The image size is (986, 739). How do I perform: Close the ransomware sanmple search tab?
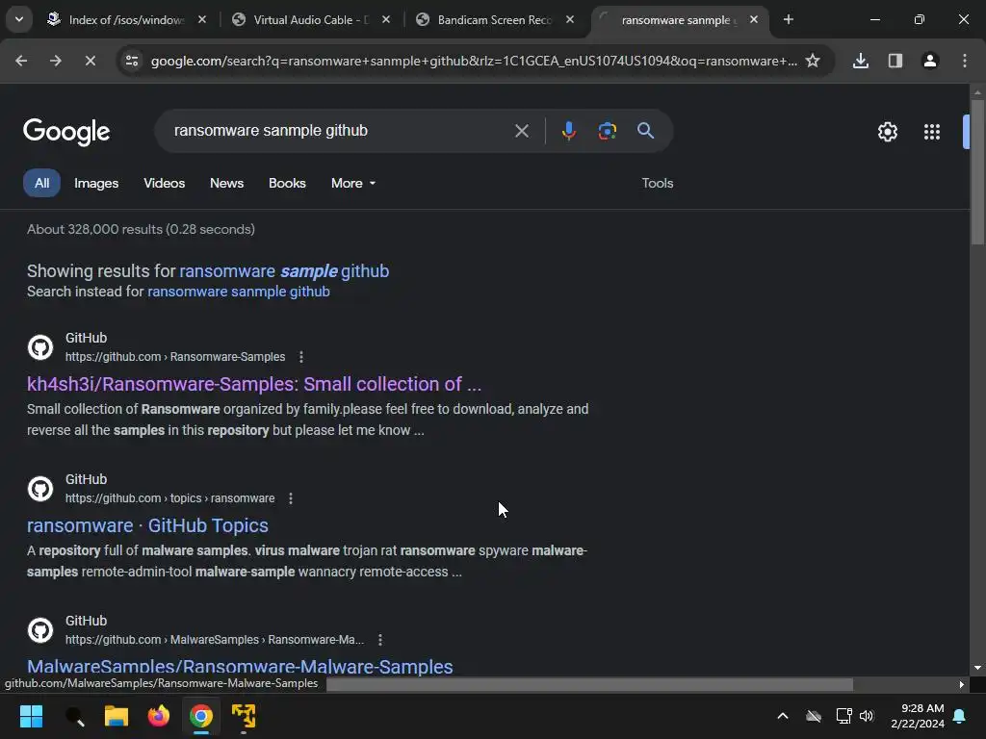(x=754, y=19)
